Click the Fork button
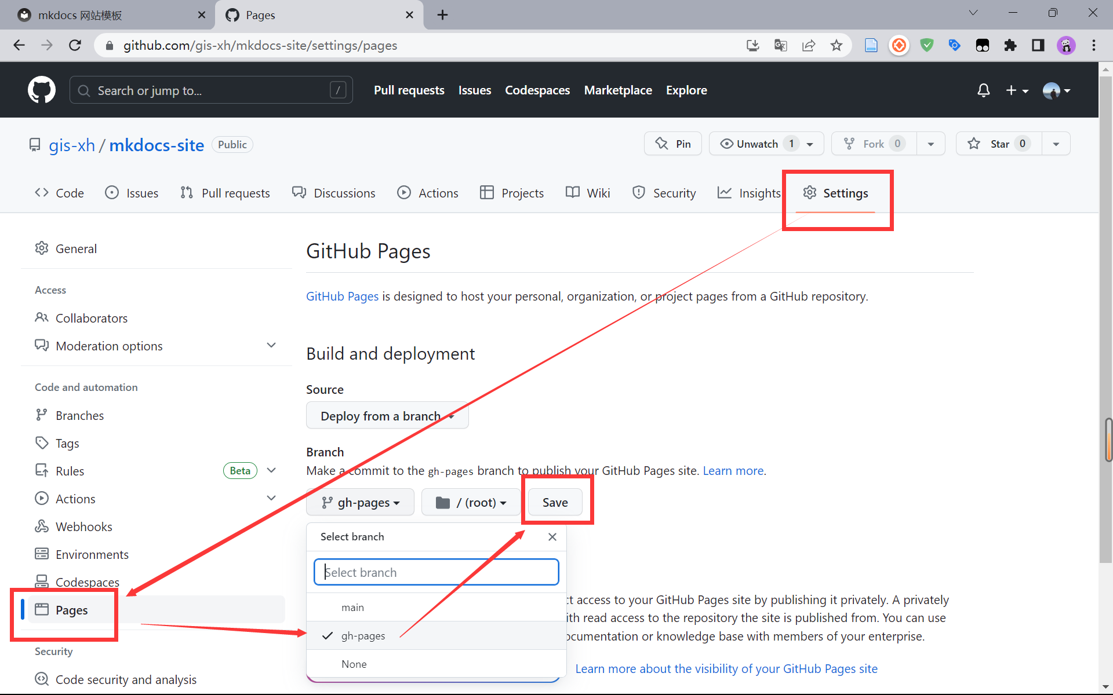Image resolution: width=1113 pixels, height=695 pixels. click(x=874, y=144)
